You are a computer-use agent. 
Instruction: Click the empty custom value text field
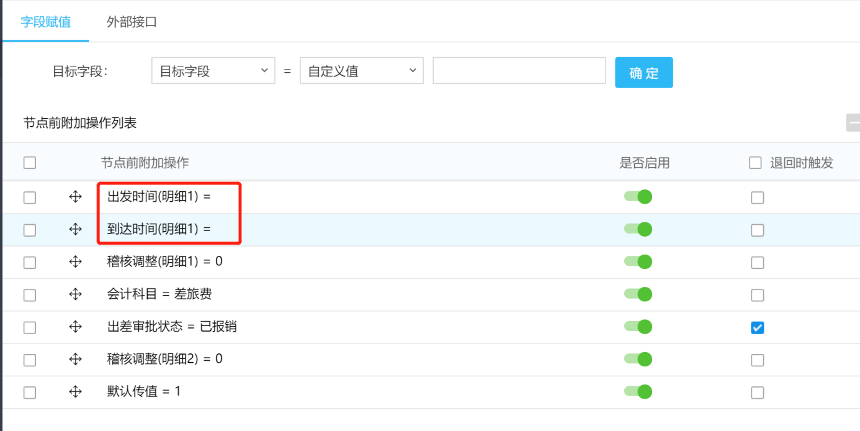tap(519, 71)
